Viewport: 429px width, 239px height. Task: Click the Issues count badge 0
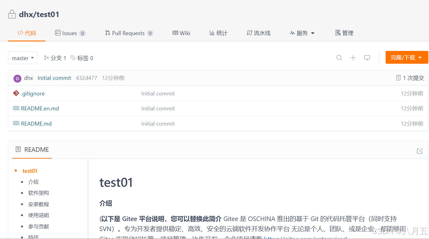click(x=82, y=33)
